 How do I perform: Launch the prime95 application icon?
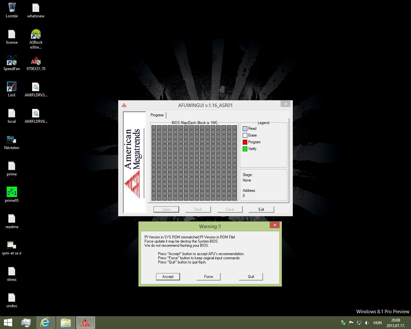pos(12,195)
